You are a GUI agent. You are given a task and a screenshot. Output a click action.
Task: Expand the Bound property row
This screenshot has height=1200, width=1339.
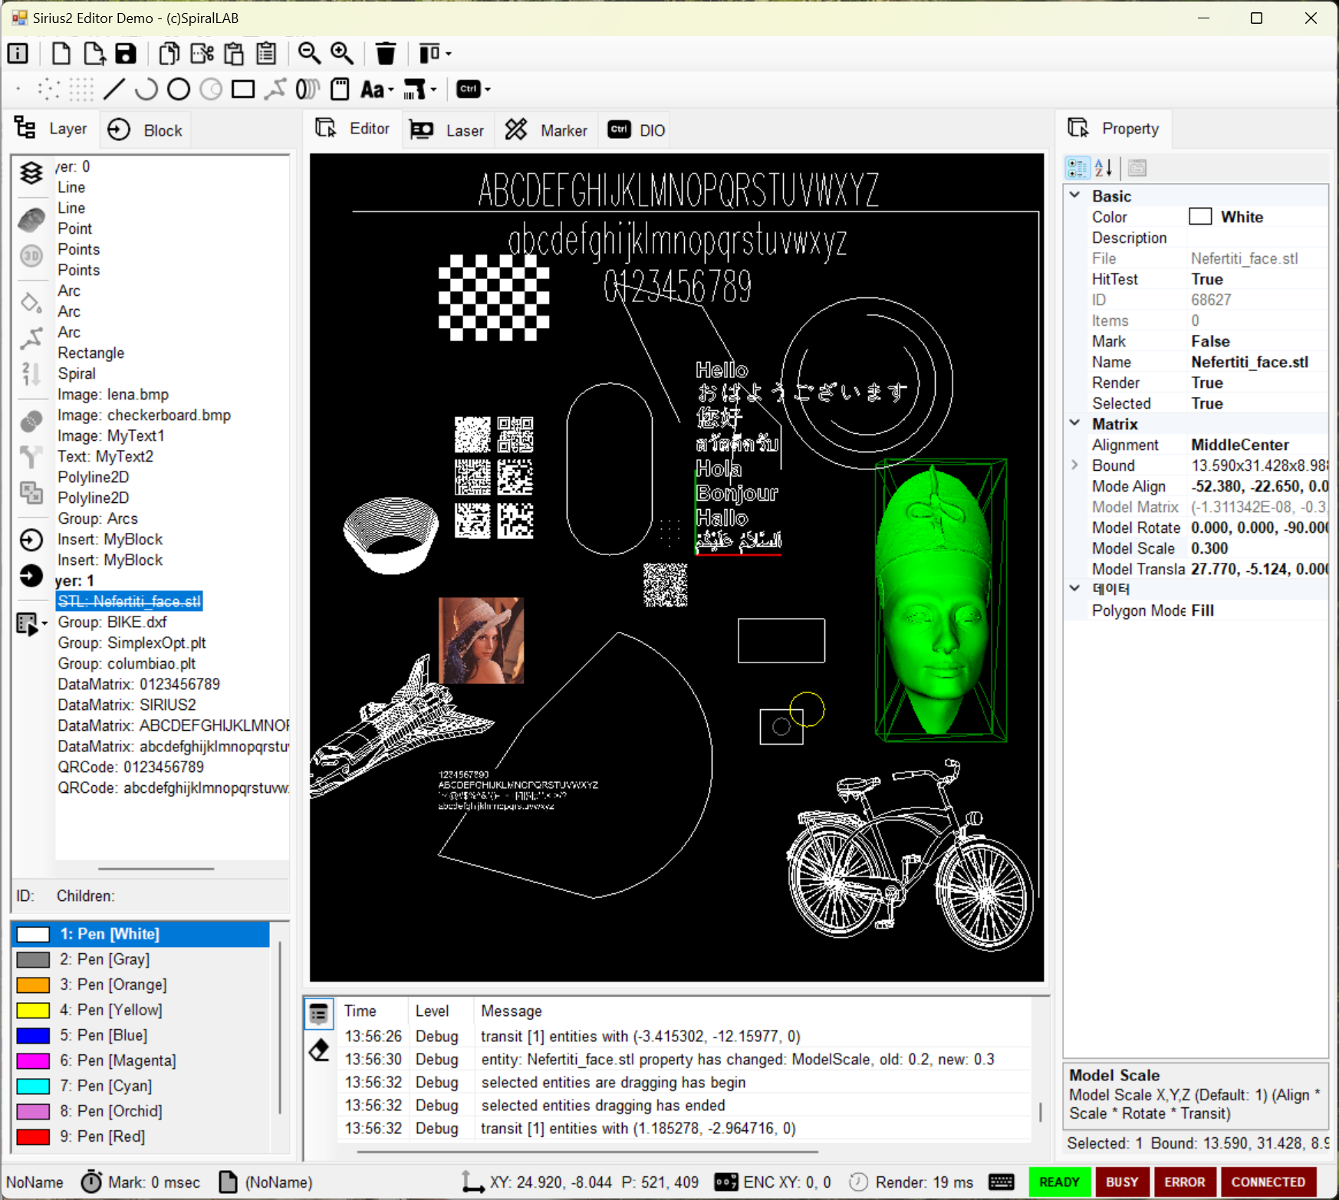[1075, 465]
